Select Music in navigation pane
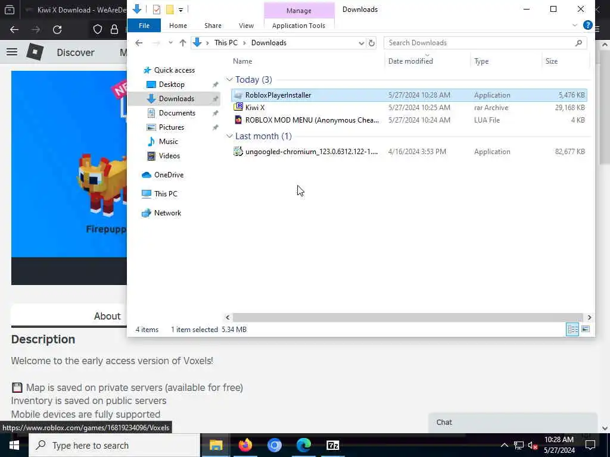This screenshot has width=610, height=457. click(x=168, y=142)
